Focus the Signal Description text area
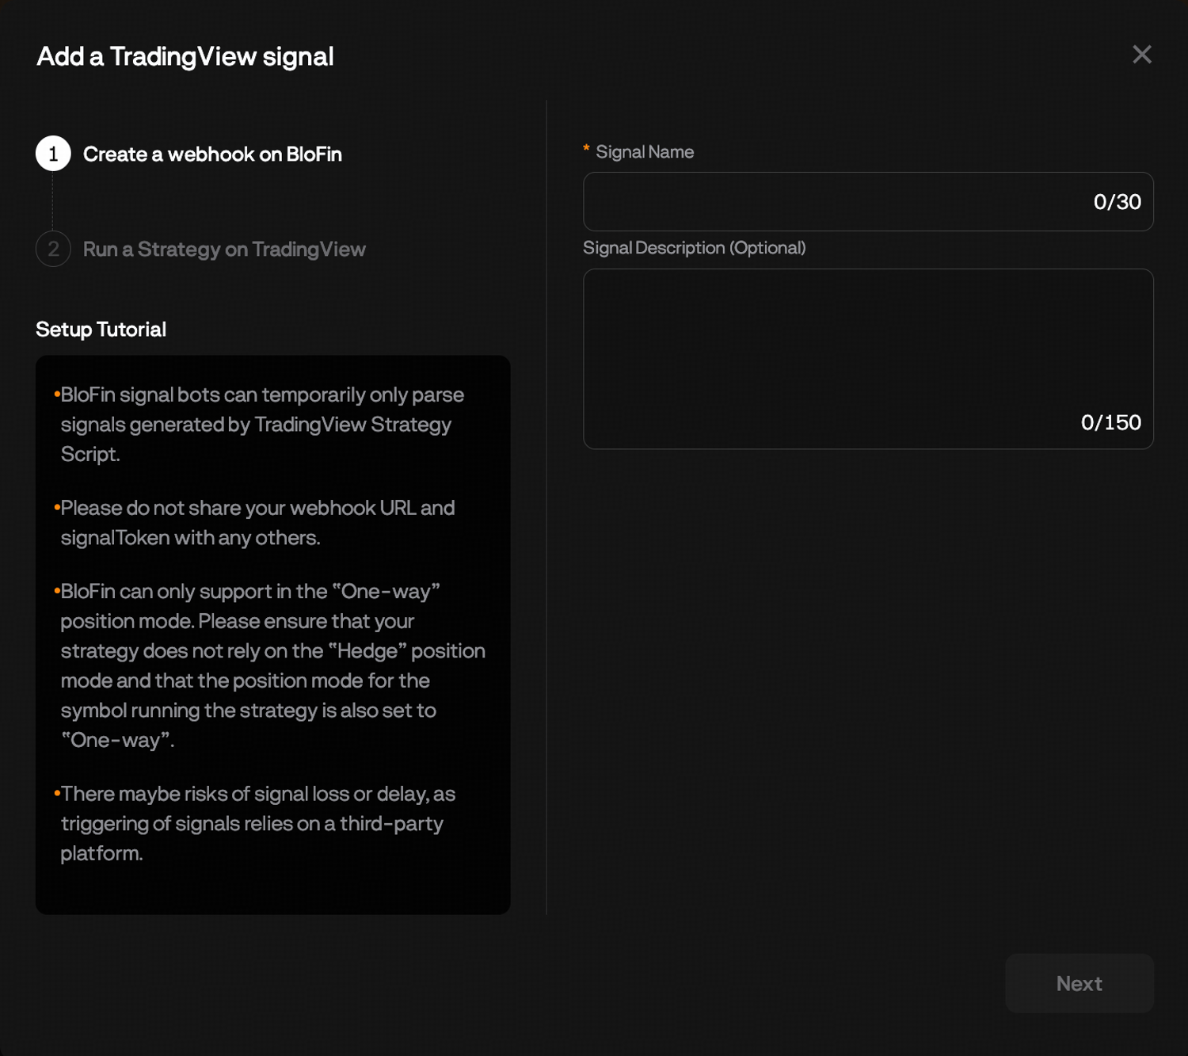Image resolution: width=1188 pixels, height=1056 pixels. pyautogui.click(x=868, y=359)
